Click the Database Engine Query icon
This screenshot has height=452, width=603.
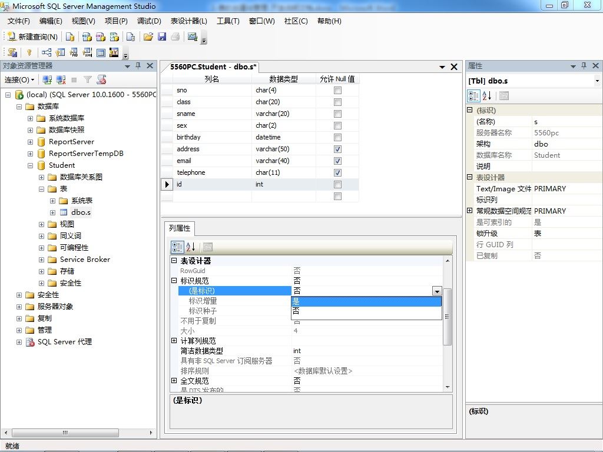(70, 36)
